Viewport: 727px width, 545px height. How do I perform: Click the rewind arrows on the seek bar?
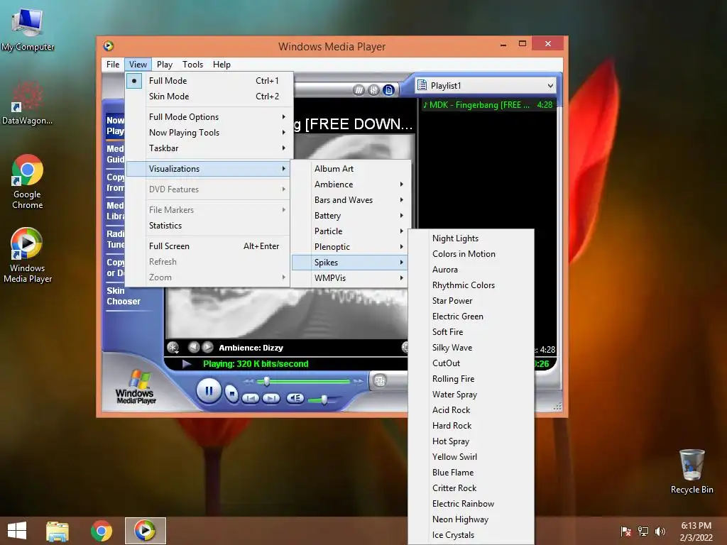[249, 381]
